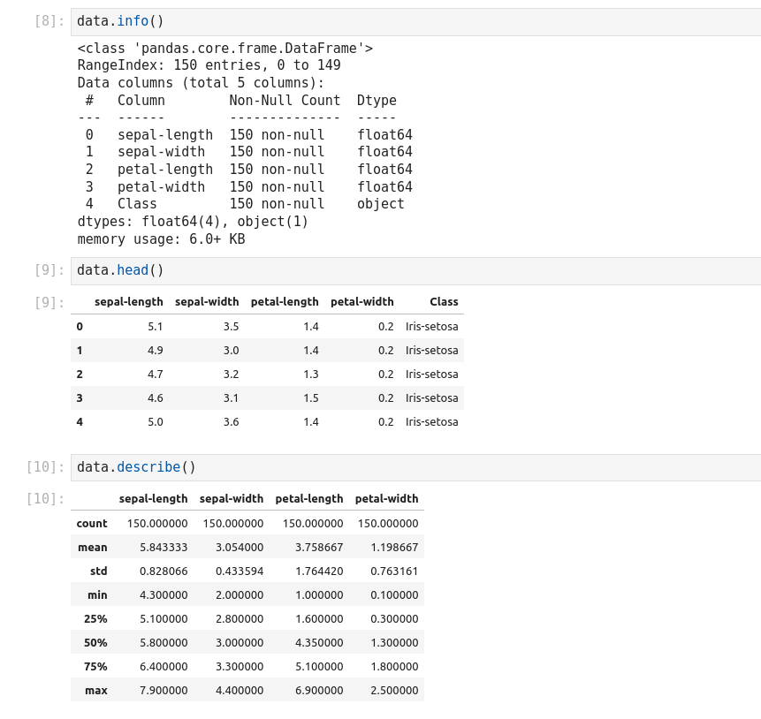
Task: Click the Class column header in head table
Action: pos(444,302)
